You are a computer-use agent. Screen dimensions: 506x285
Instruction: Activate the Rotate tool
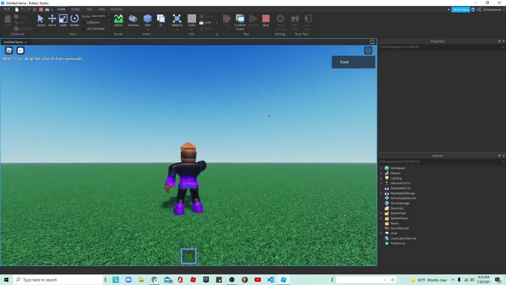[74, 21]
